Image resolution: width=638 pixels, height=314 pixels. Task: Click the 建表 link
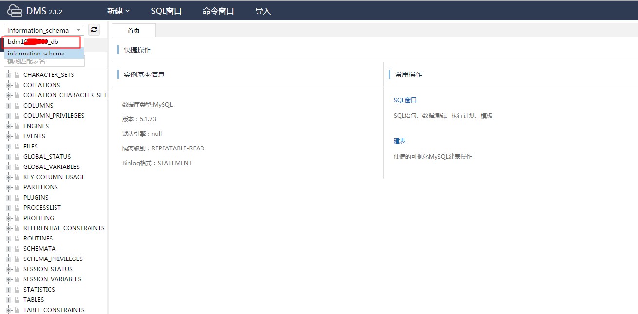[x=399, y=141]
